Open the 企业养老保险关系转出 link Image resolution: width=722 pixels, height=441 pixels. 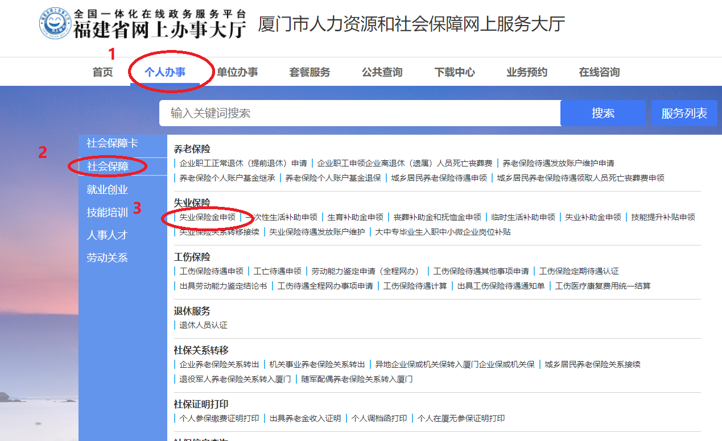point(219,364)
